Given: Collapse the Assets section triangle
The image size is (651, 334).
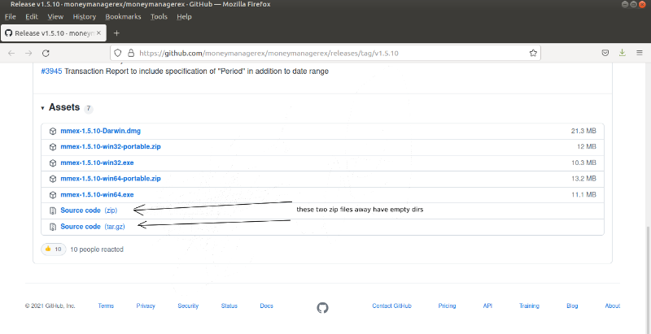Looking at the screenshot, I should click(43, 108).
